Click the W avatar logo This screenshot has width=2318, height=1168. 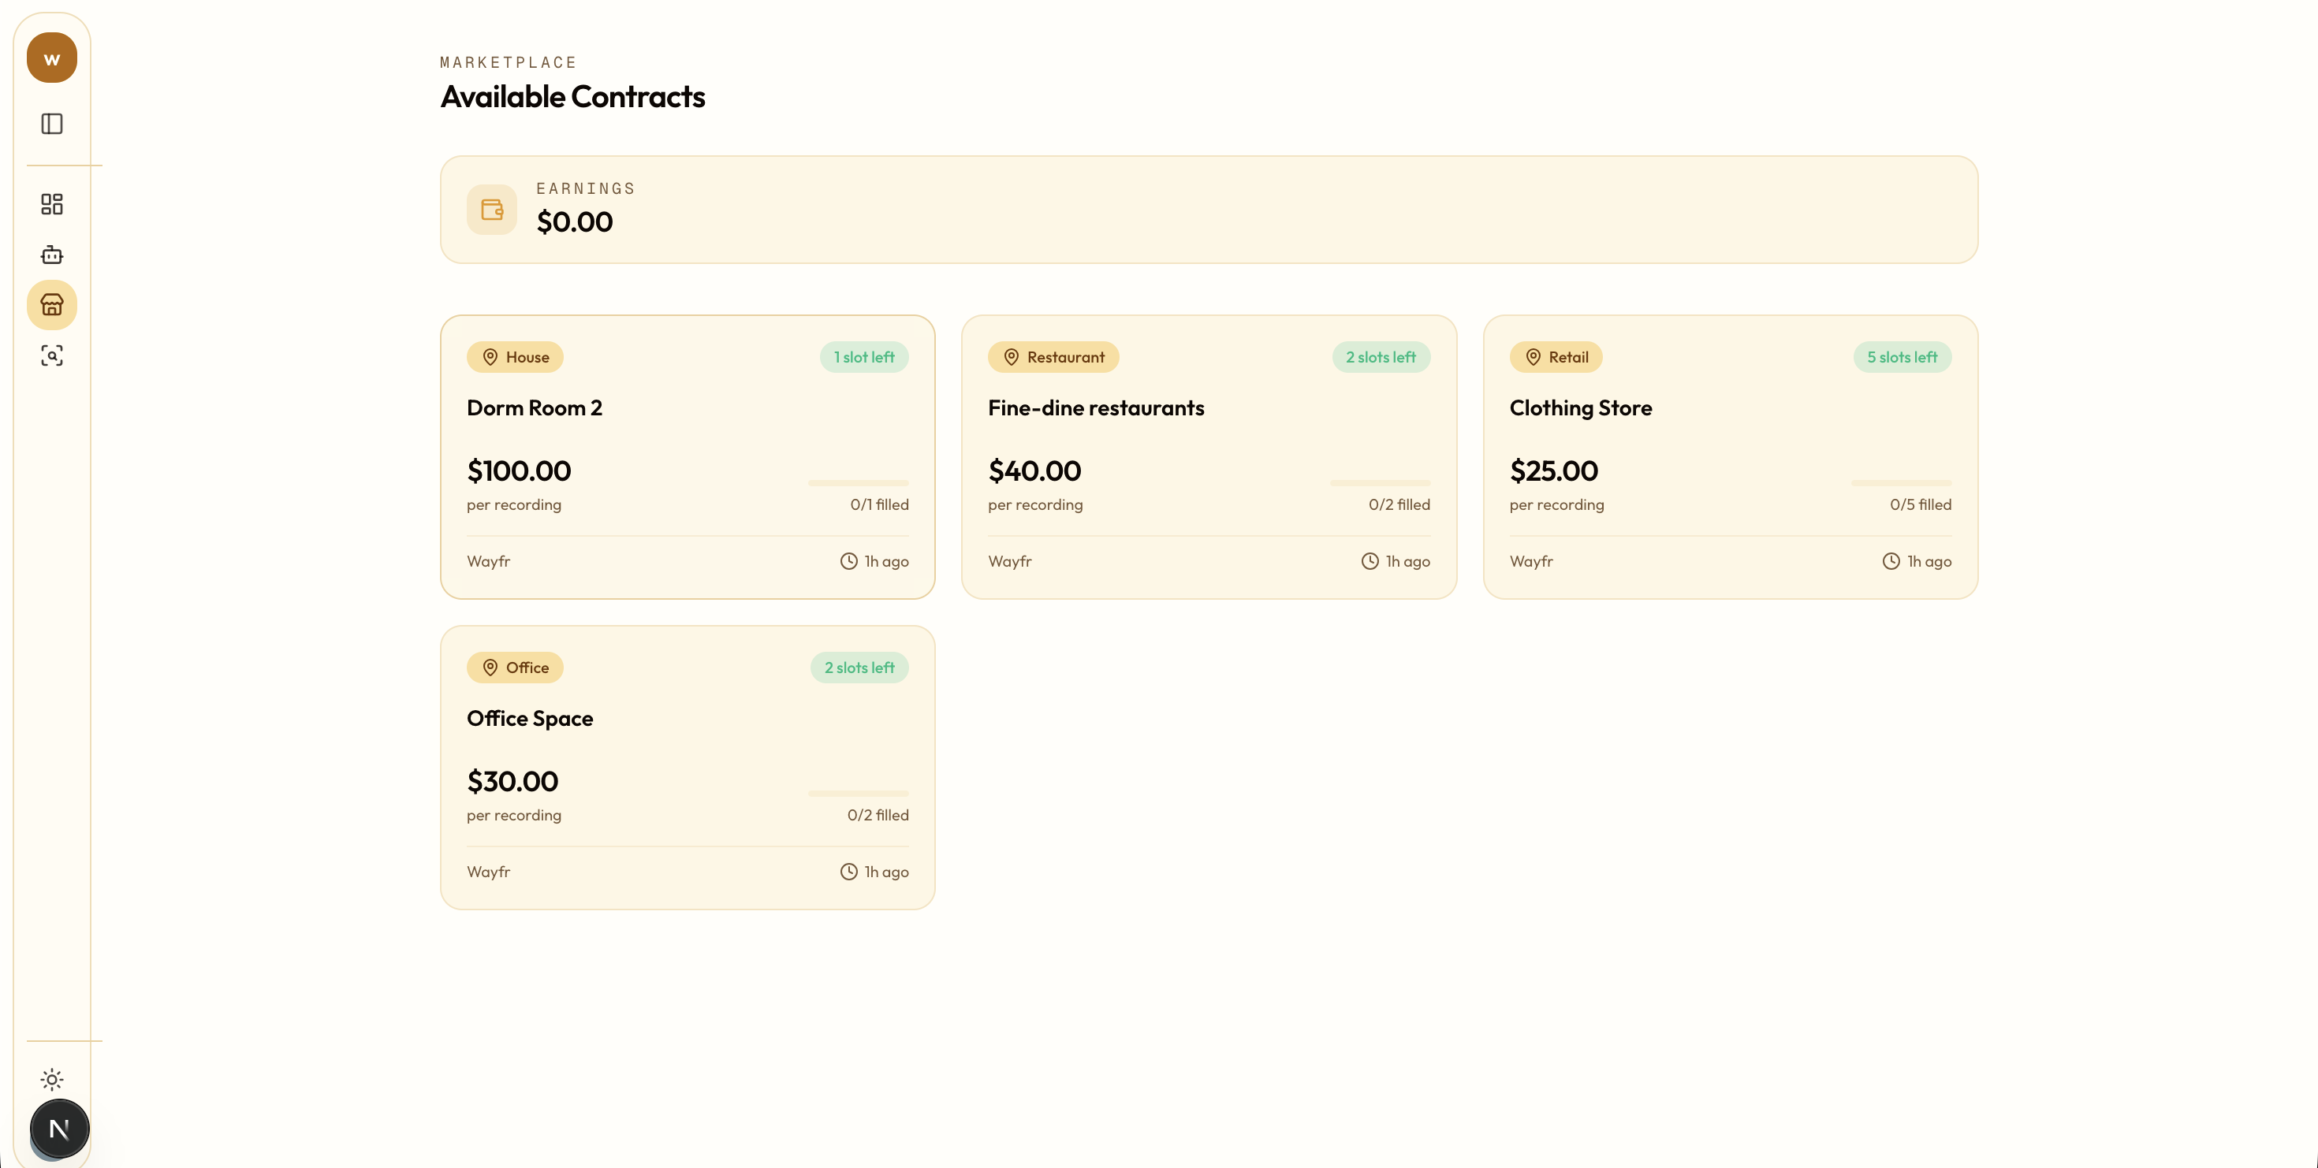click(x=51, y=58)
